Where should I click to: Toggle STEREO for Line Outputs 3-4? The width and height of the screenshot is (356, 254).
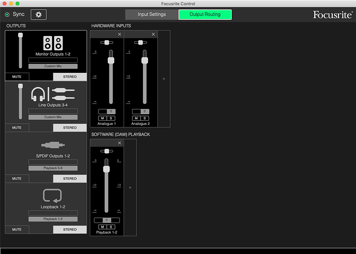(x=70, y=128)
